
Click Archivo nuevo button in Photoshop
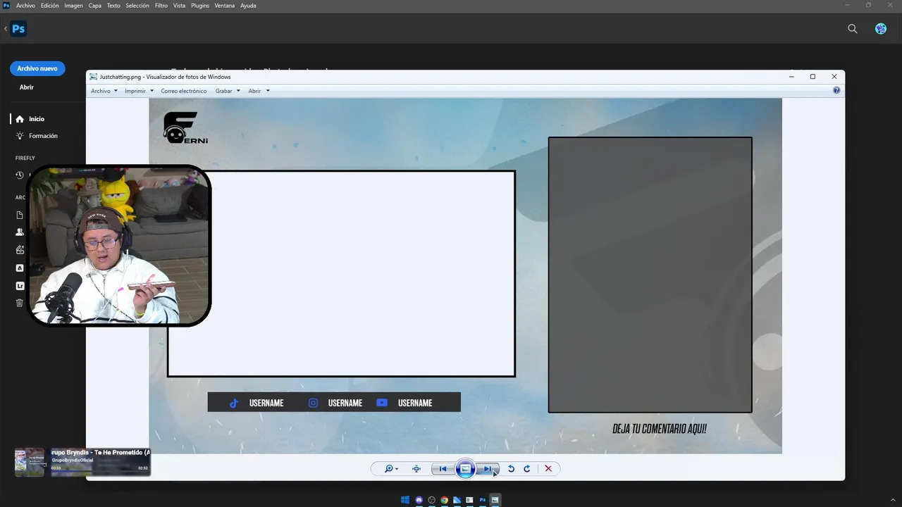click(37, 68)
